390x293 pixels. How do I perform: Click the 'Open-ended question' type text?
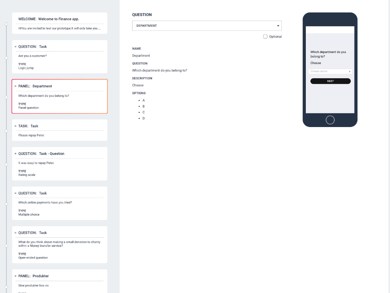(33, 258)
